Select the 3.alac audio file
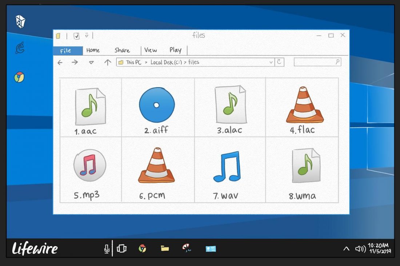The image size is (400, 266). [x=230, y=105]
